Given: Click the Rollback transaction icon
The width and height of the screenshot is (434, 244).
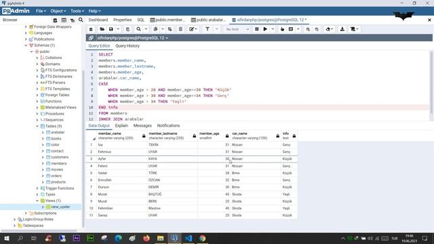Looking at the screenshot, I should click(x=317, y=29).
